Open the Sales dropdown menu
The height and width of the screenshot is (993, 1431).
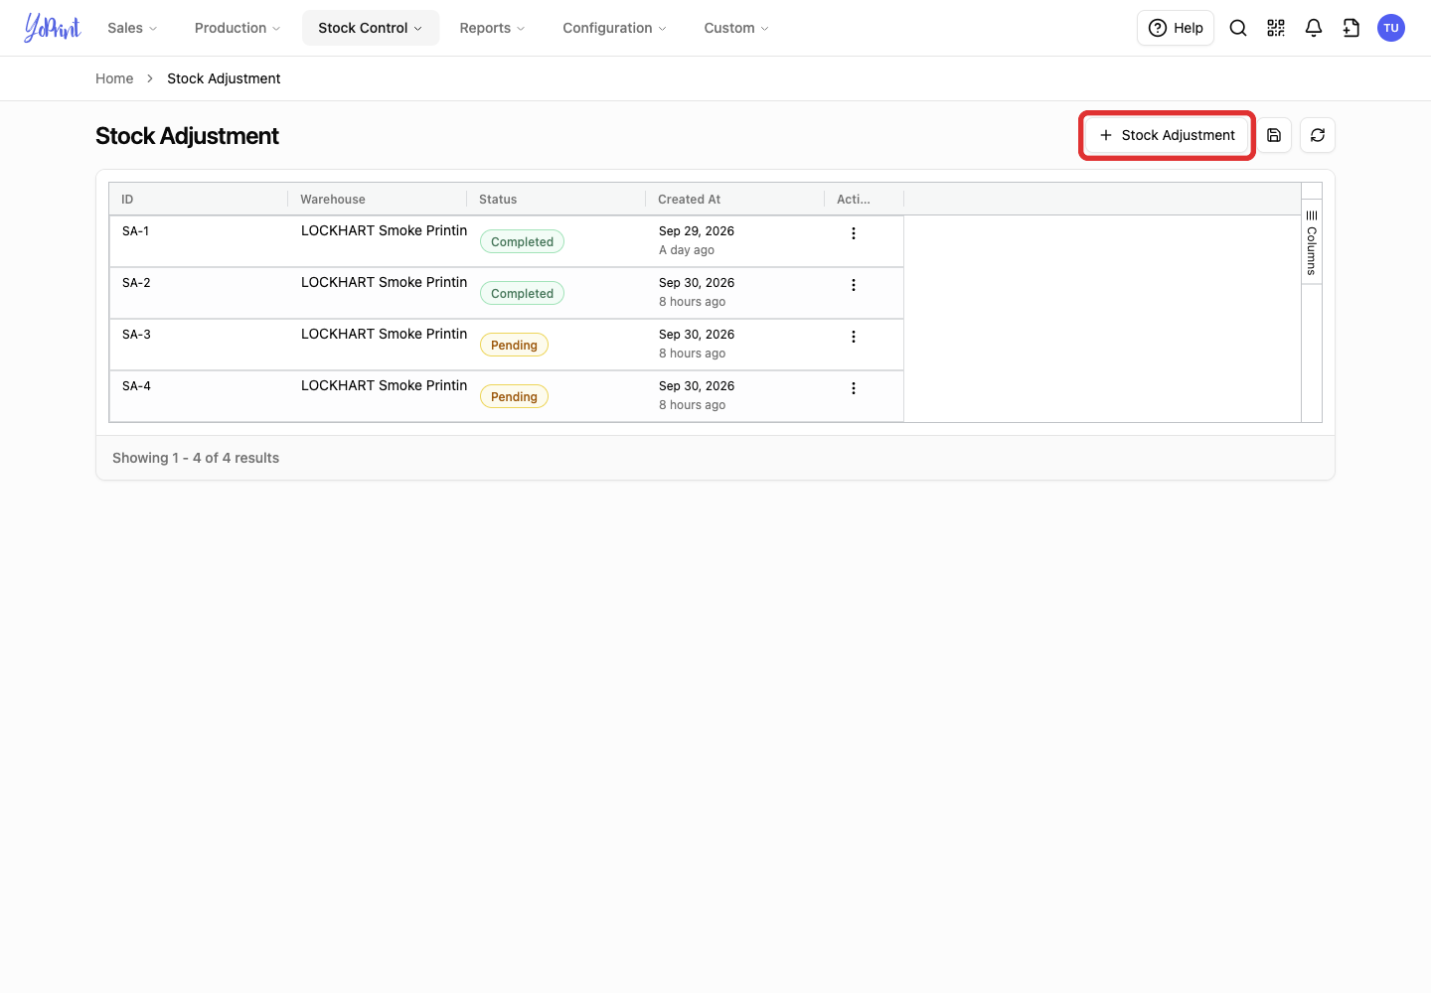click(132, 28)
